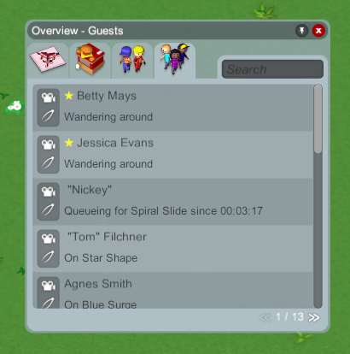This screenshot has width=350, height=354.
Task: Go to previous page of guests
Action: click(265, 317)
